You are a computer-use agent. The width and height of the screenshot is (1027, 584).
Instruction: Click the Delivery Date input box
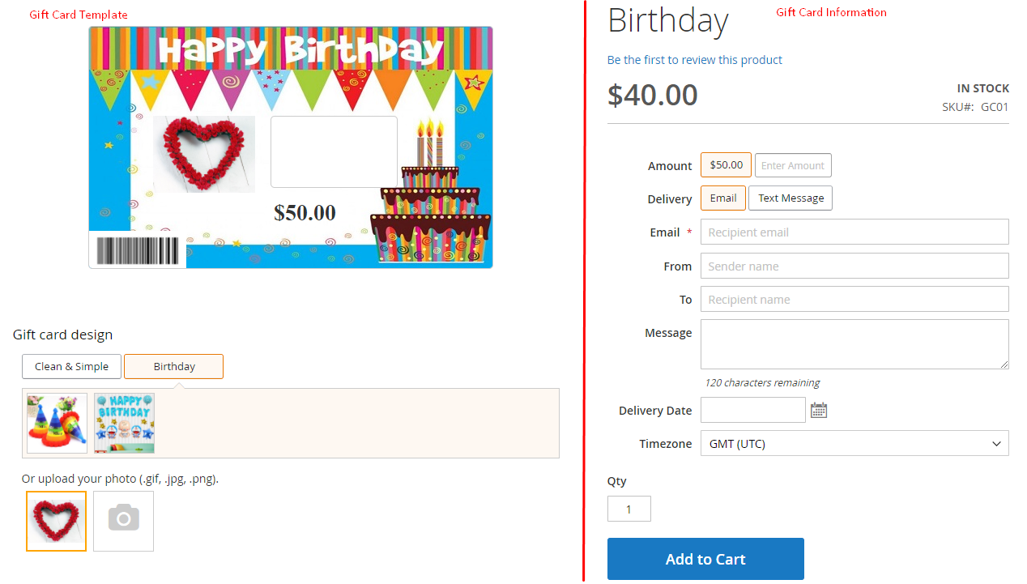point(752,411)
